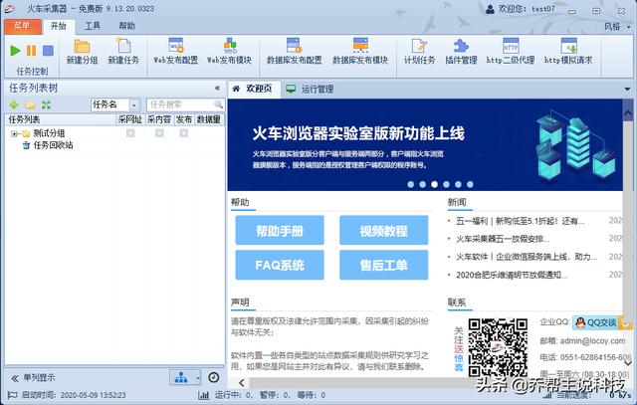Open news 火车软件企业微信服务端上线

[x=527, y=257]
